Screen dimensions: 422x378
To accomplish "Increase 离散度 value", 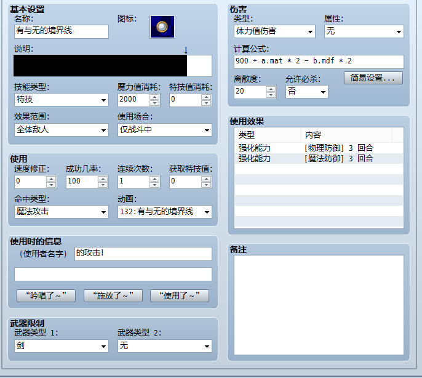I will (x=271, y=89).
